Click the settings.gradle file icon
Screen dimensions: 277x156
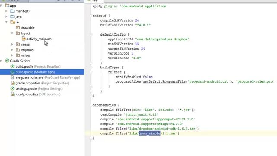[x=13, y=88]
